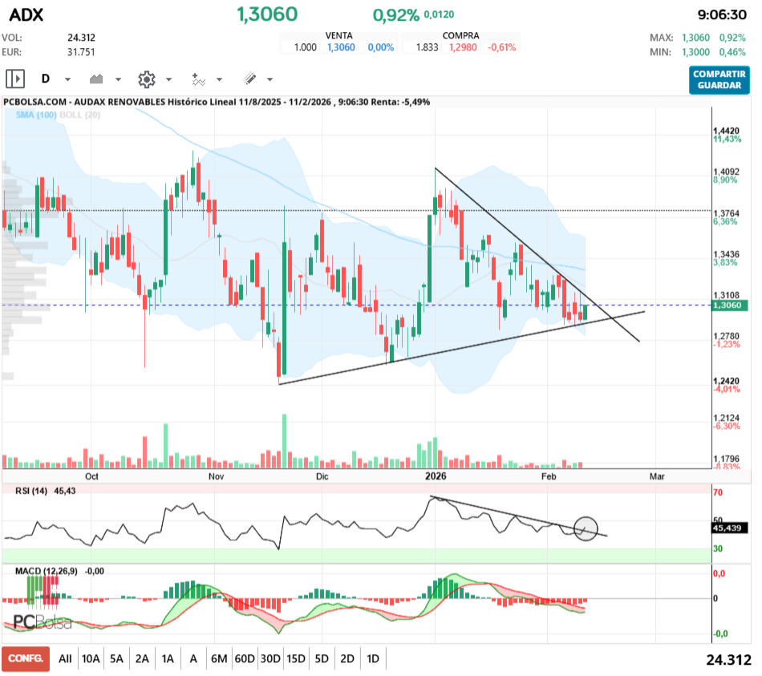
Task: Select the 60D time range
Action: click(x=245, y=659)
